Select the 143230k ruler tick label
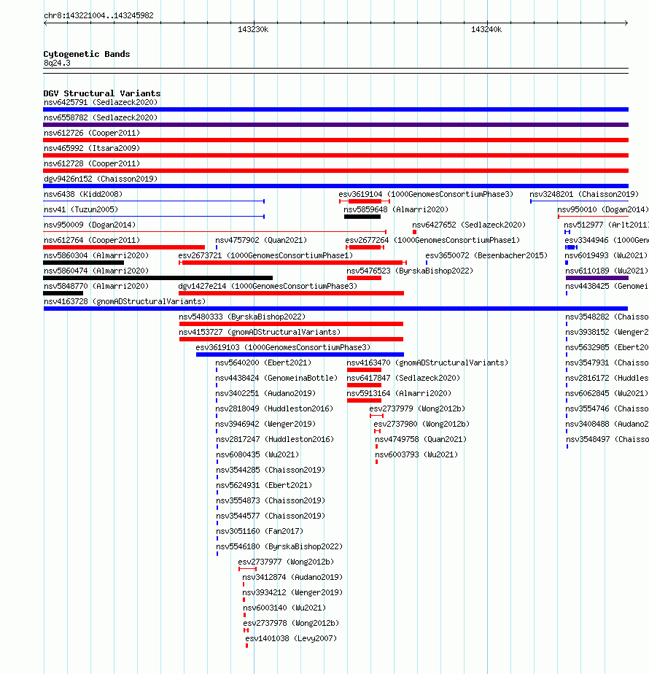The image size is (649, 674). click(x=253, y=30)
